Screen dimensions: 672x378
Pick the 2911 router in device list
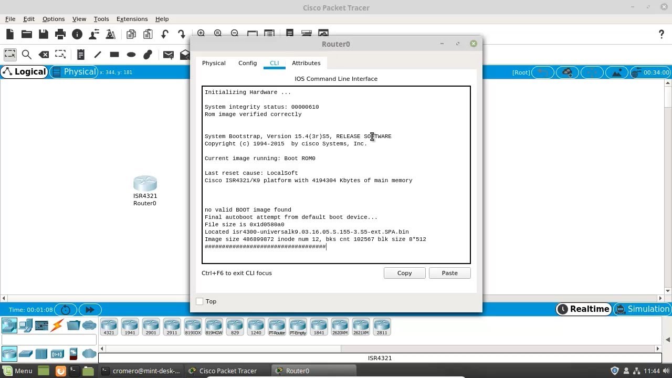(172, 327)
